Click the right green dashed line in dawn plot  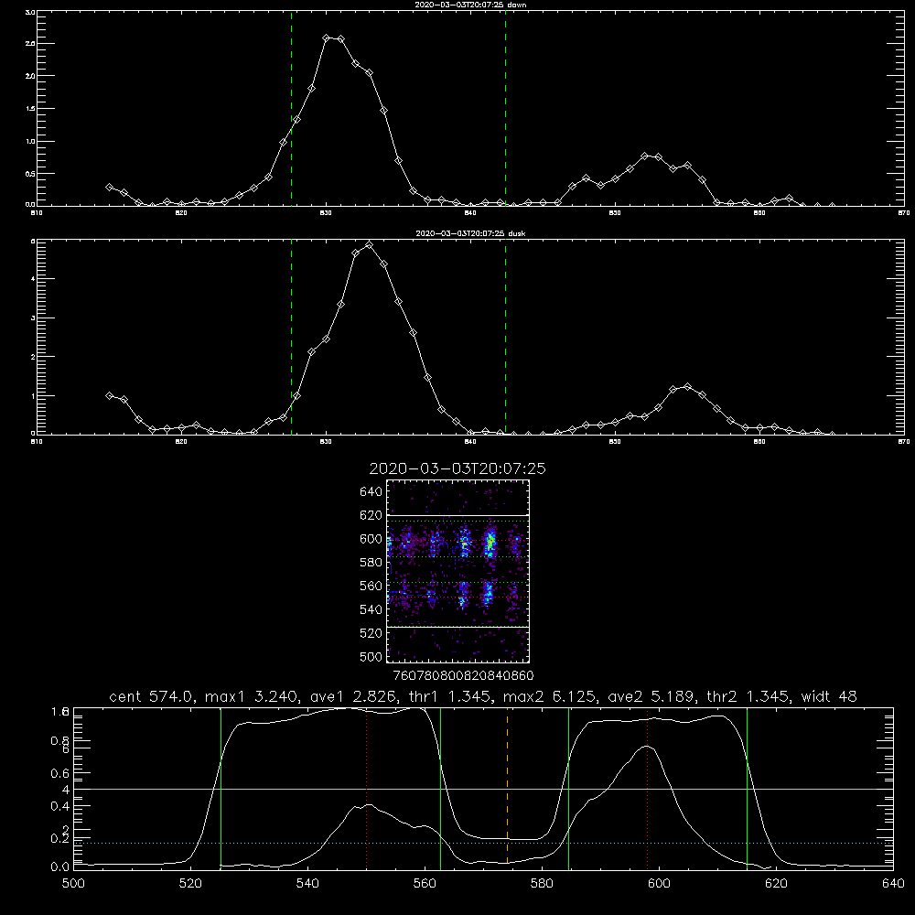[505, 108]
